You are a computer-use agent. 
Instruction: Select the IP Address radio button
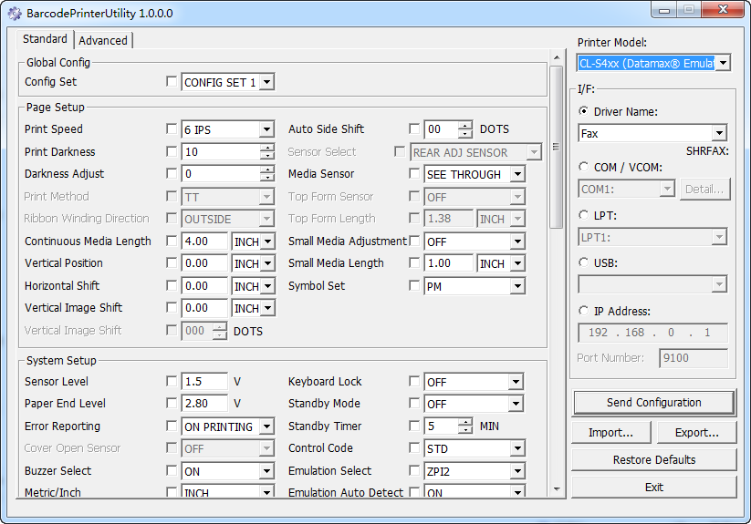pos(584,311)
